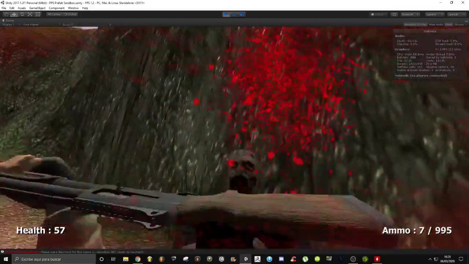This screenshot has width=469, height=264.
Task: Select the Rect Transform tool
Action: tap(38, 14)
